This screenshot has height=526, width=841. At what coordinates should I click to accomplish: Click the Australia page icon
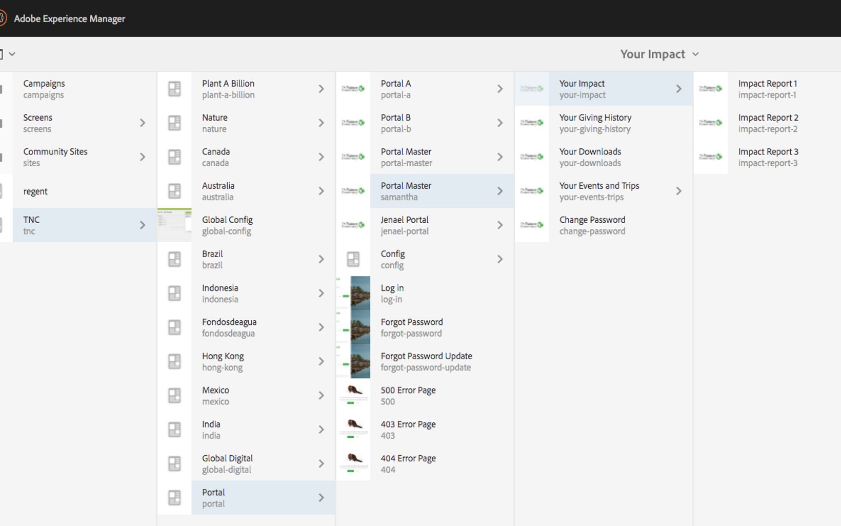[174, 191]
